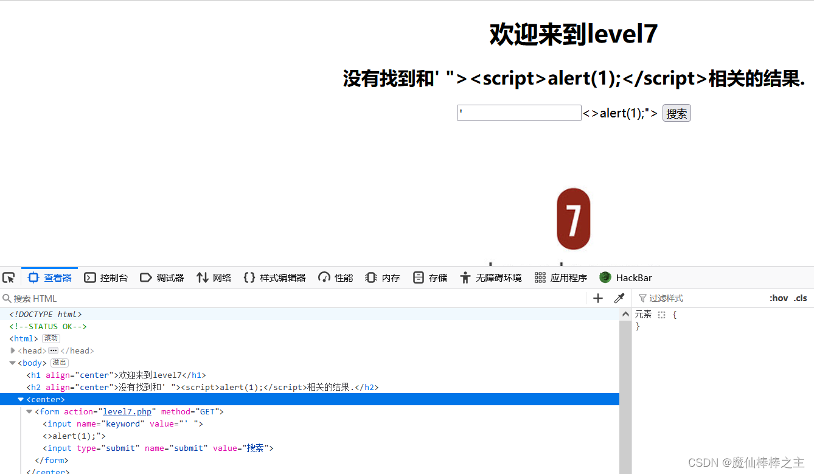Click the red level 7 image
This screenshot has width=814, height=474.
[574, 219]
